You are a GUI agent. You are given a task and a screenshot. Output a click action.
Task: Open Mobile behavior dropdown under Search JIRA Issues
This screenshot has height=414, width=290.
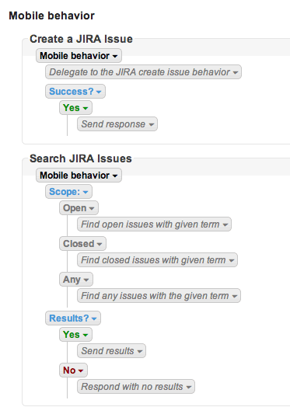[79, 176]
